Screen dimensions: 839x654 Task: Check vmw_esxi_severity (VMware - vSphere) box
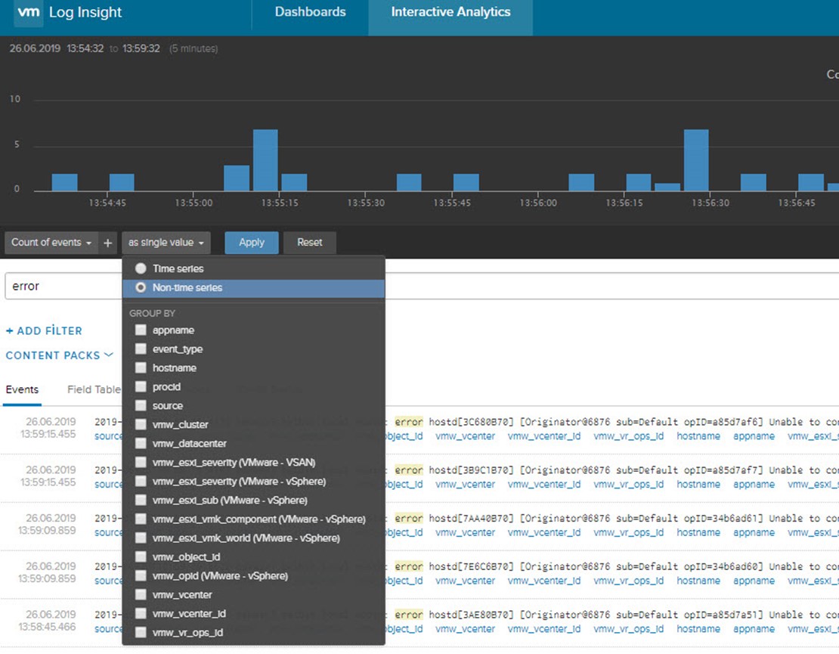pyautogui.click(x=141, y=481)
